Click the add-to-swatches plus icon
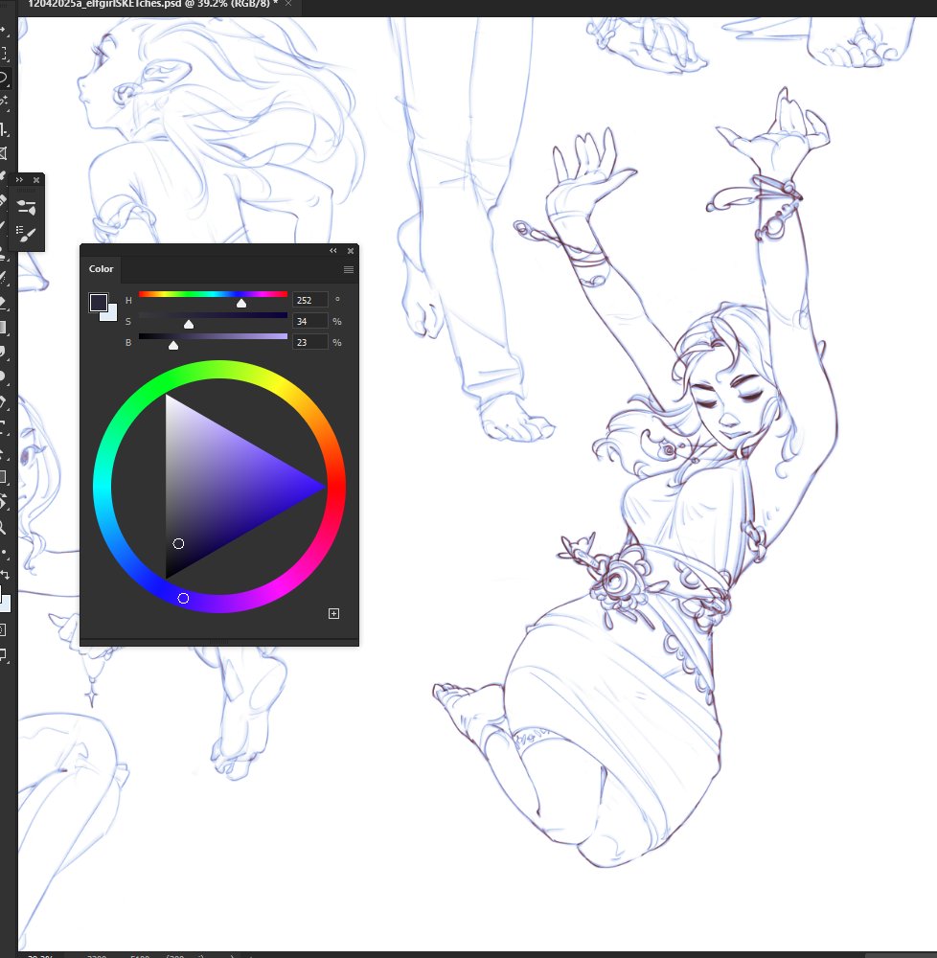The height and width of the screenshot is (958, 937). point(333,612)
